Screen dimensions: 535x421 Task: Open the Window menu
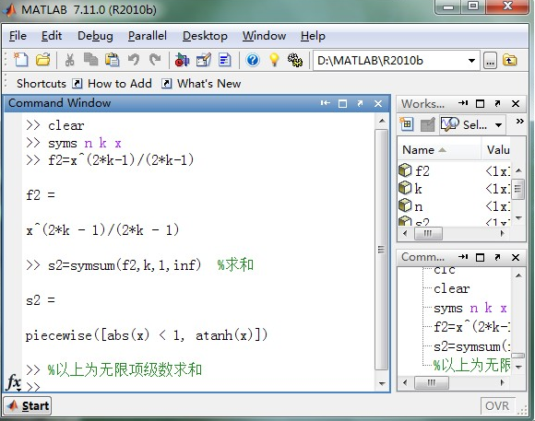click(x=265, y=36)
